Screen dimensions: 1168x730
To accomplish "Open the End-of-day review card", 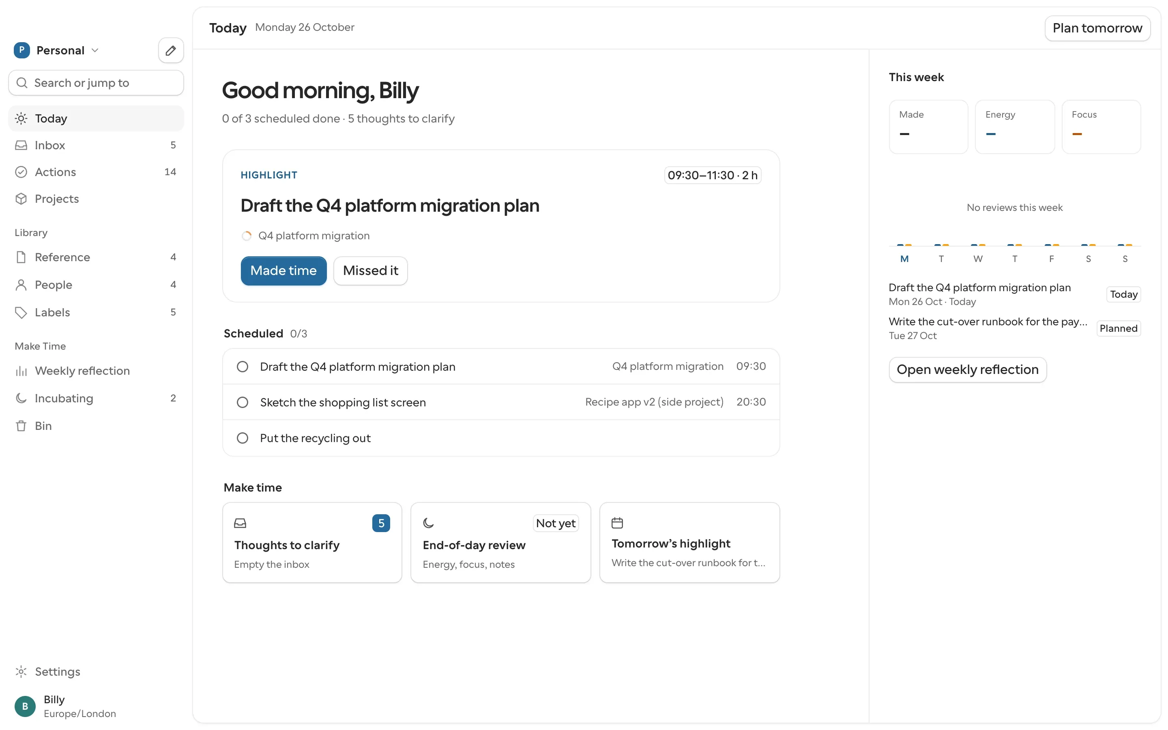I will pos(500,542).
